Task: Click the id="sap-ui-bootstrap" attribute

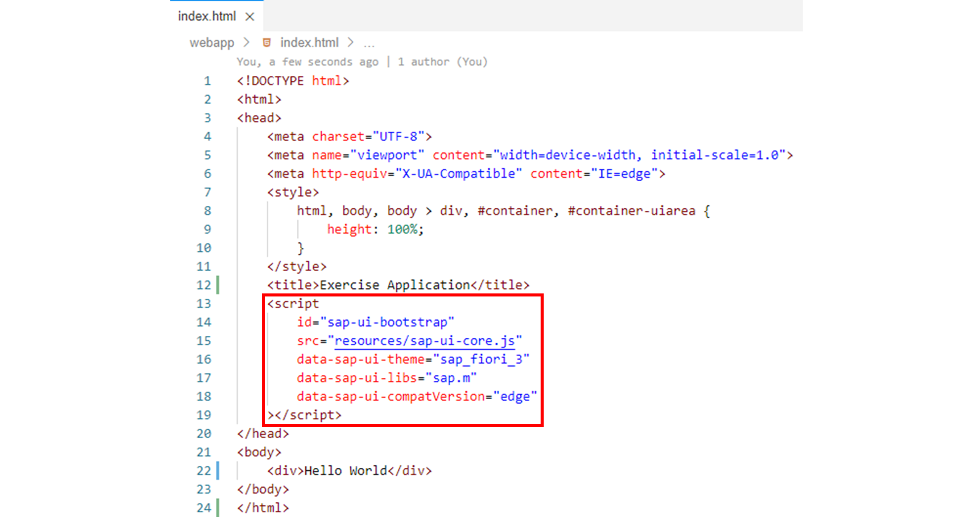Action: (x=375, y=322)
